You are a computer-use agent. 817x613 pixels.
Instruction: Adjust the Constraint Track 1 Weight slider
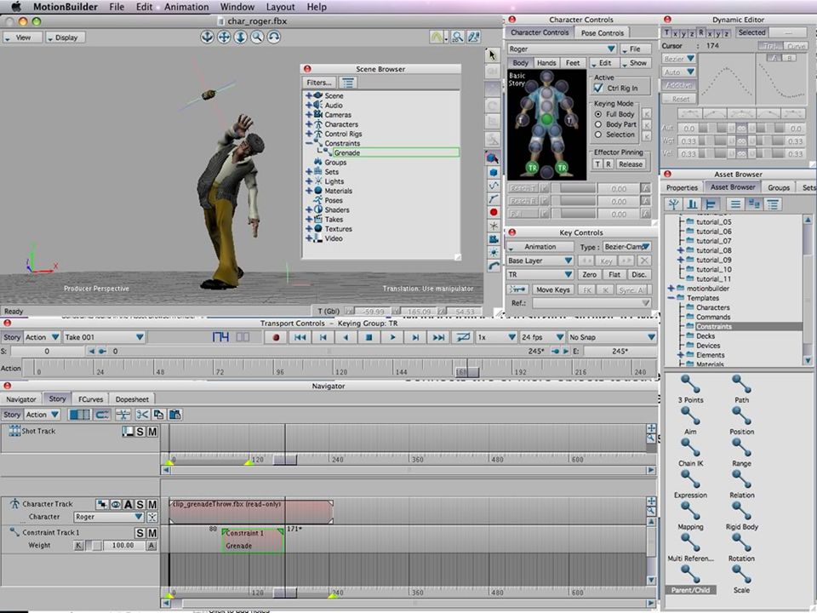tap(94, 545)
